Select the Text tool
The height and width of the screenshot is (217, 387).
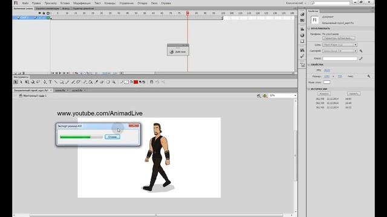(51, 82)
